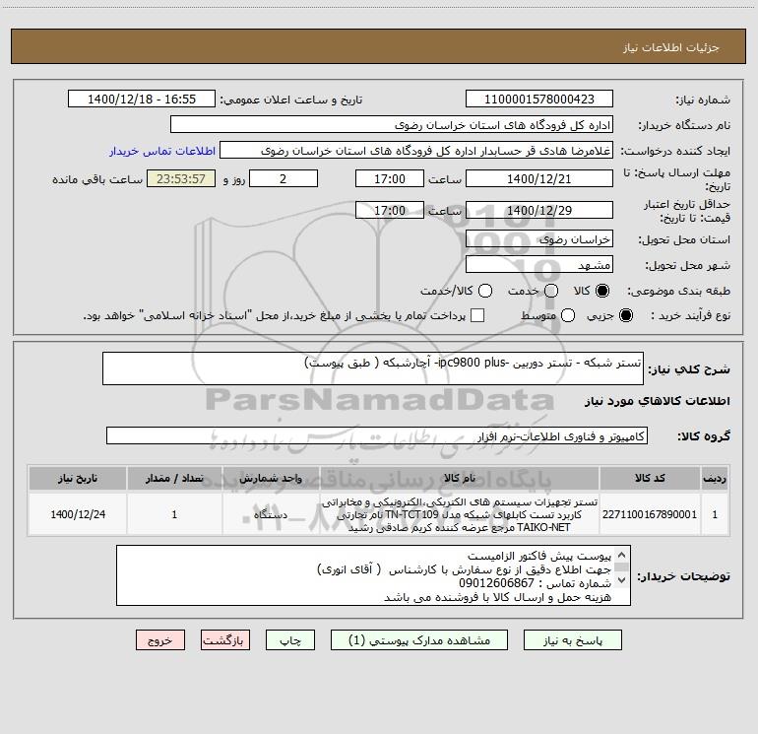Click the delivery province خراسان رضوی field

pos(539,238)
